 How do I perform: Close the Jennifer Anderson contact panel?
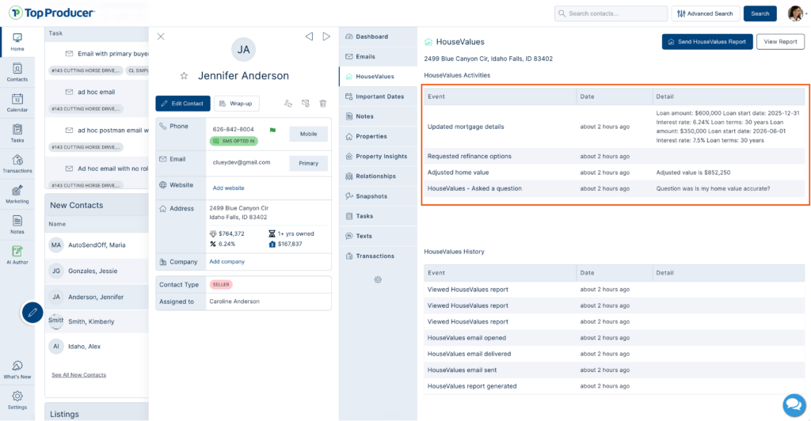click(x=161, y=36)
